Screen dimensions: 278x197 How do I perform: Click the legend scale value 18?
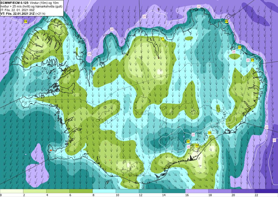pyautogui.click(x=210, y=195)
